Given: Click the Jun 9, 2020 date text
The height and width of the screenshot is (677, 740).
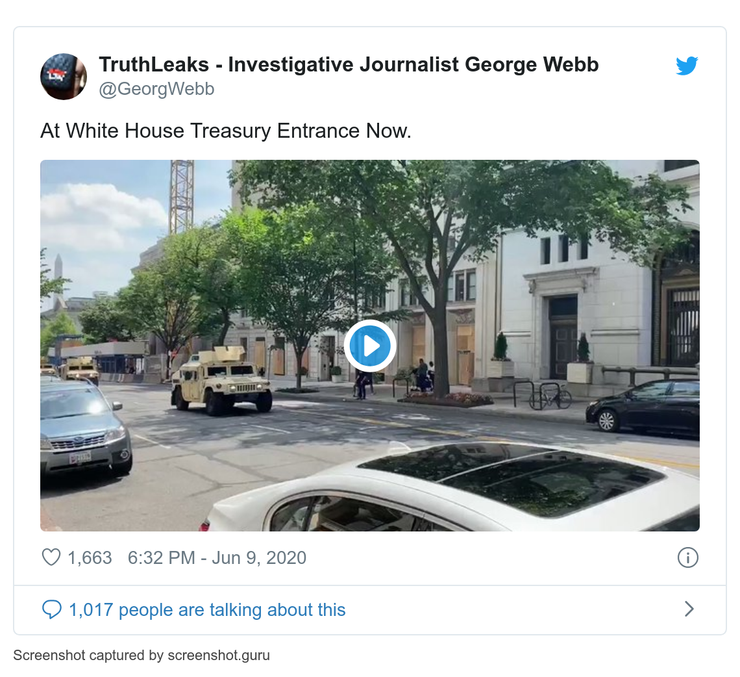Looking at the screenshot, I should 259,558.
